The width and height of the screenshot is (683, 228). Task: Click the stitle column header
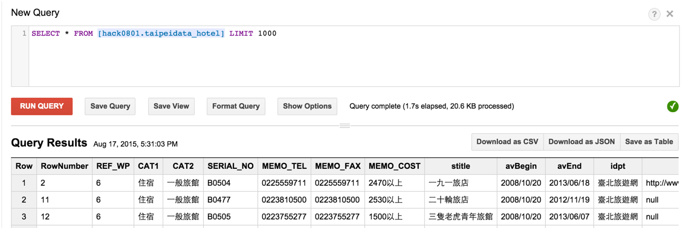(x=461, y=166)
